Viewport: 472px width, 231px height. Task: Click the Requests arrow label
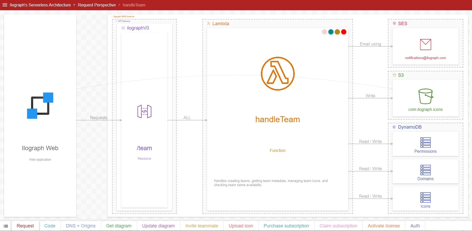click(x=99, y=118)
